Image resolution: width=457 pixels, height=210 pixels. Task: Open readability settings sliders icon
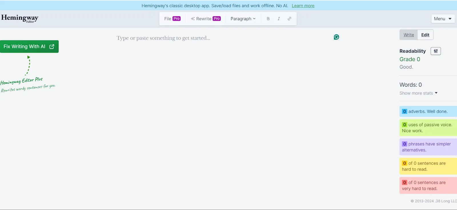pos(436,51)
